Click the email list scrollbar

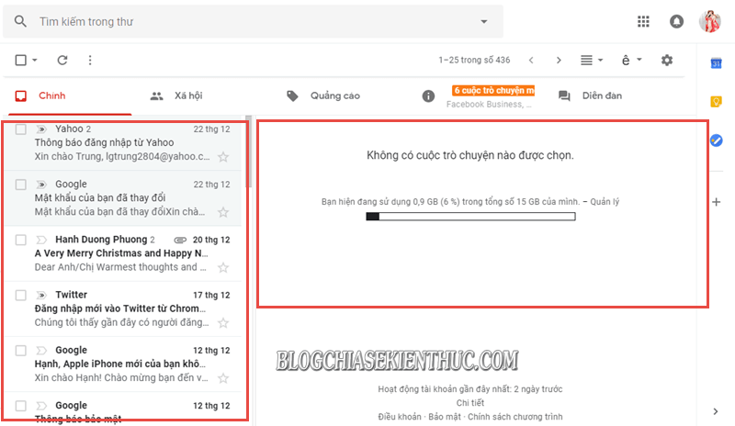[248, 151]
